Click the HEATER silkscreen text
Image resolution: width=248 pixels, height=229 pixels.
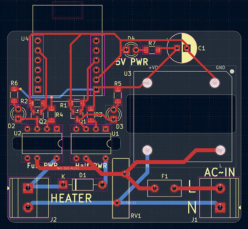[x=71, y=198]
